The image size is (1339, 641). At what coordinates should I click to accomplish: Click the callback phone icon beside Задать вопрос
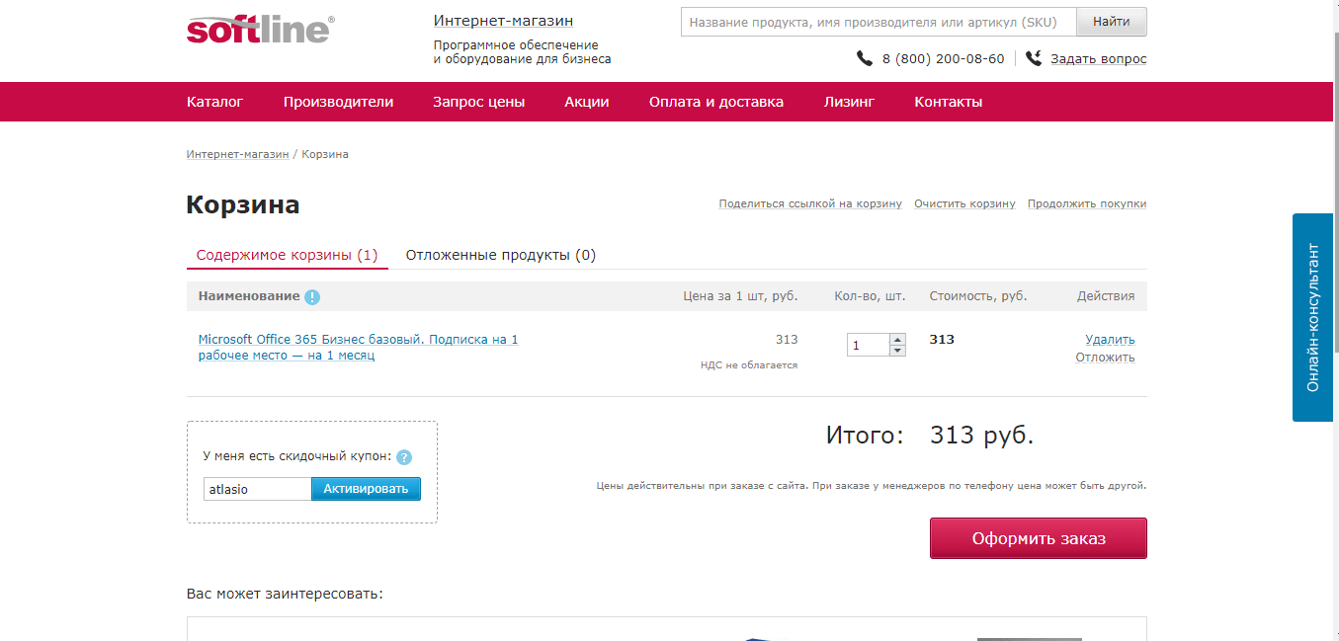click(1034, 58)
